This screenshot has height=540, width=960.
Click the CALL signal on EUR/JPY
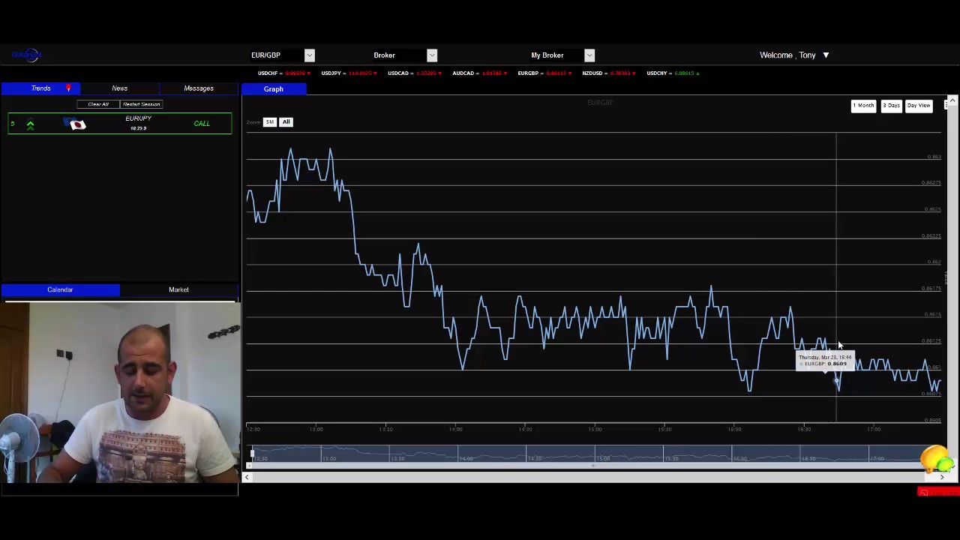click(202, 124)
